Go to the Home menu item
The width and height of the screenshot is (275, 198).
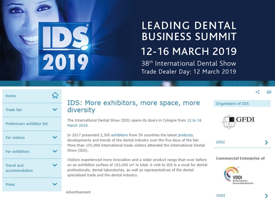(x=32, y=96)
